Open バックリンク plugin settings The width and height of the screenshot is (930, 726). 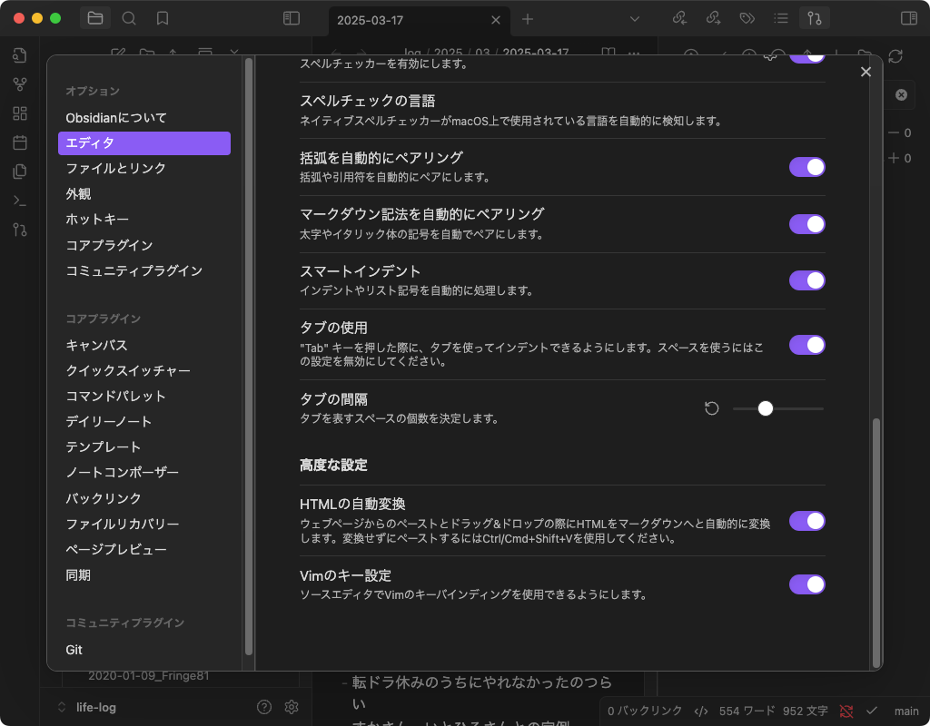tap(144, 498)
